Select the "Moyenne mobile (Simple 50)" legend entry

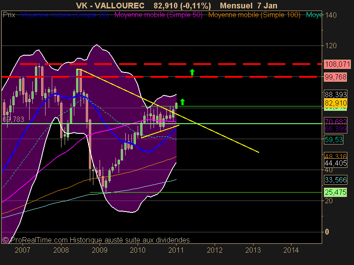[x=158, y=15]
